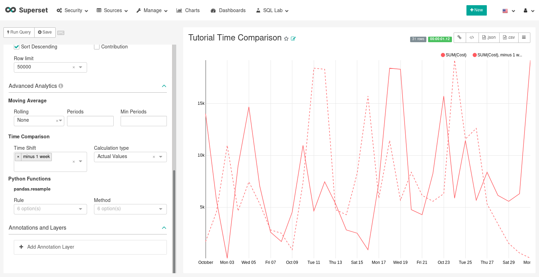Export chart data as .csv
Image resolution: width=539 pixels, height=277 pixels.
point(509,38)
